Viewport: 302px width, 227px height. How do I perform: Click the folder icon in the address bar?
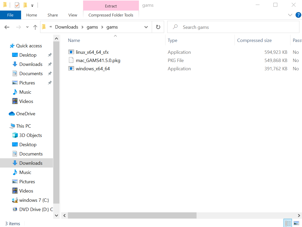(44, 27)
